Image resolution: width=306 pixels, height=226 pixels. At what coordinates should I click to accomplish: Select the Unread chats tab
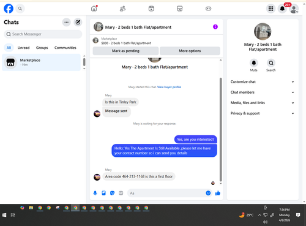23,48
